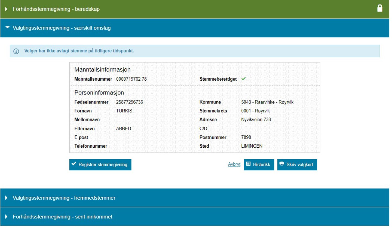Click the Manntallsnummer value 0000719762 78
392x228 pixels.
point(131,79)
